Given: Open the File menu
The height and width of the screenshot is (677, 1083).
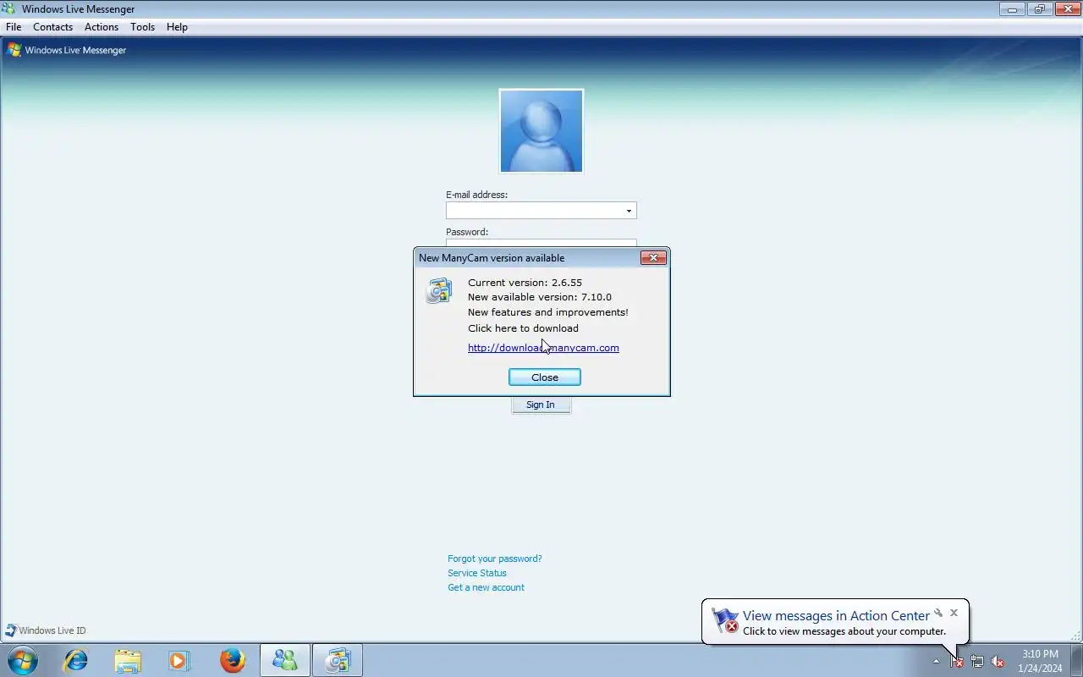Looking at the screenshot, I should click(14, 27).
